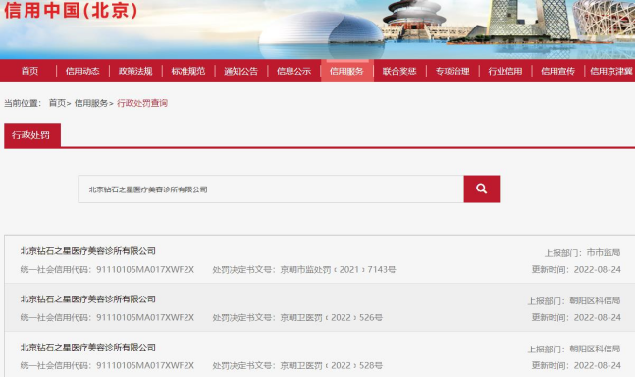
Task: Select the highlighted 信用服务 menu item
Action: click(x=346, y=71)
